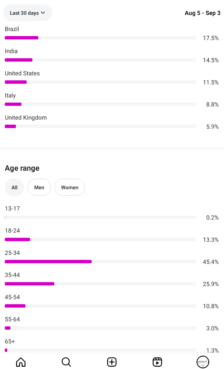Select the India country row
This screenshot has width=224, height=369.
[100, 56]
